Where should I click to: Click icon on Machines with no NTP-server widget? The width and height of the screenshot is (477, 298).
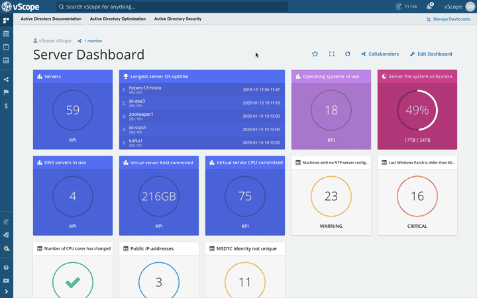click(298, 162)
